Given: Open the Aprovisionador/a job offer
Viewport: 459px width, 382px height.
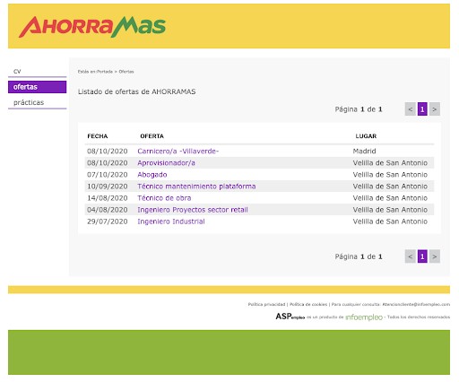Looking at the screenshot, I should (x=166, y=163).
